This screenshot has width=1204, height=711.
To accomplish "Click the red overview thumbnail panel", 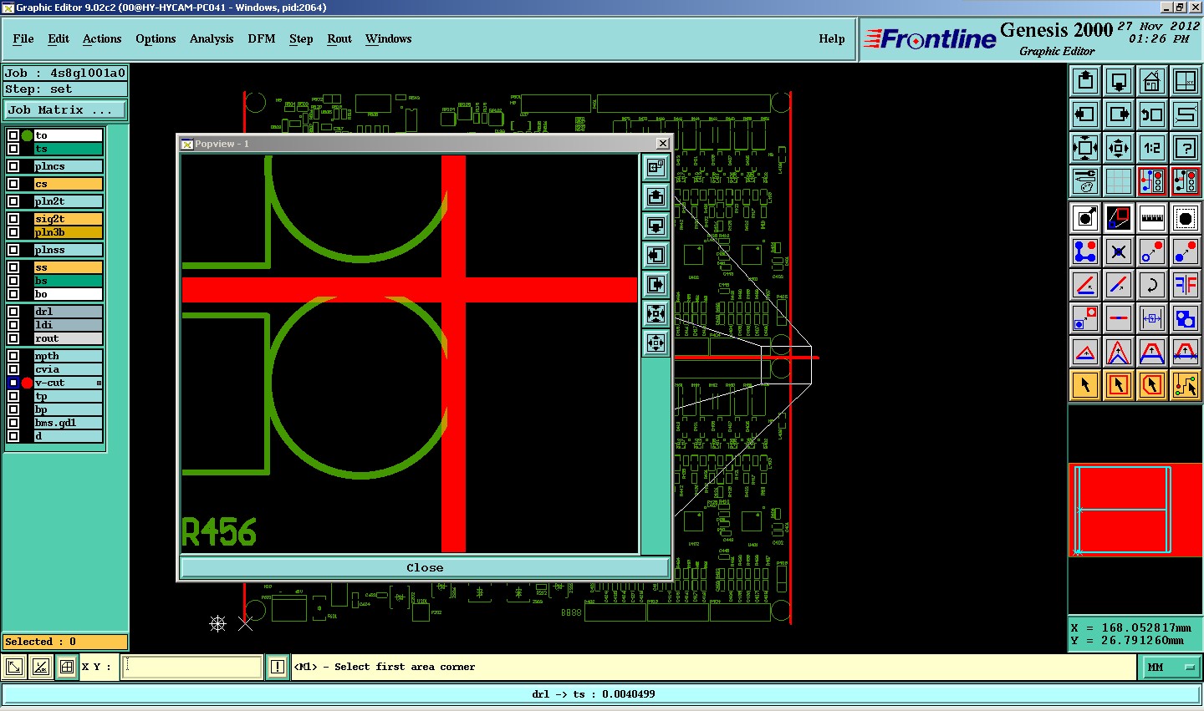I will click(x=1135, y=510).
